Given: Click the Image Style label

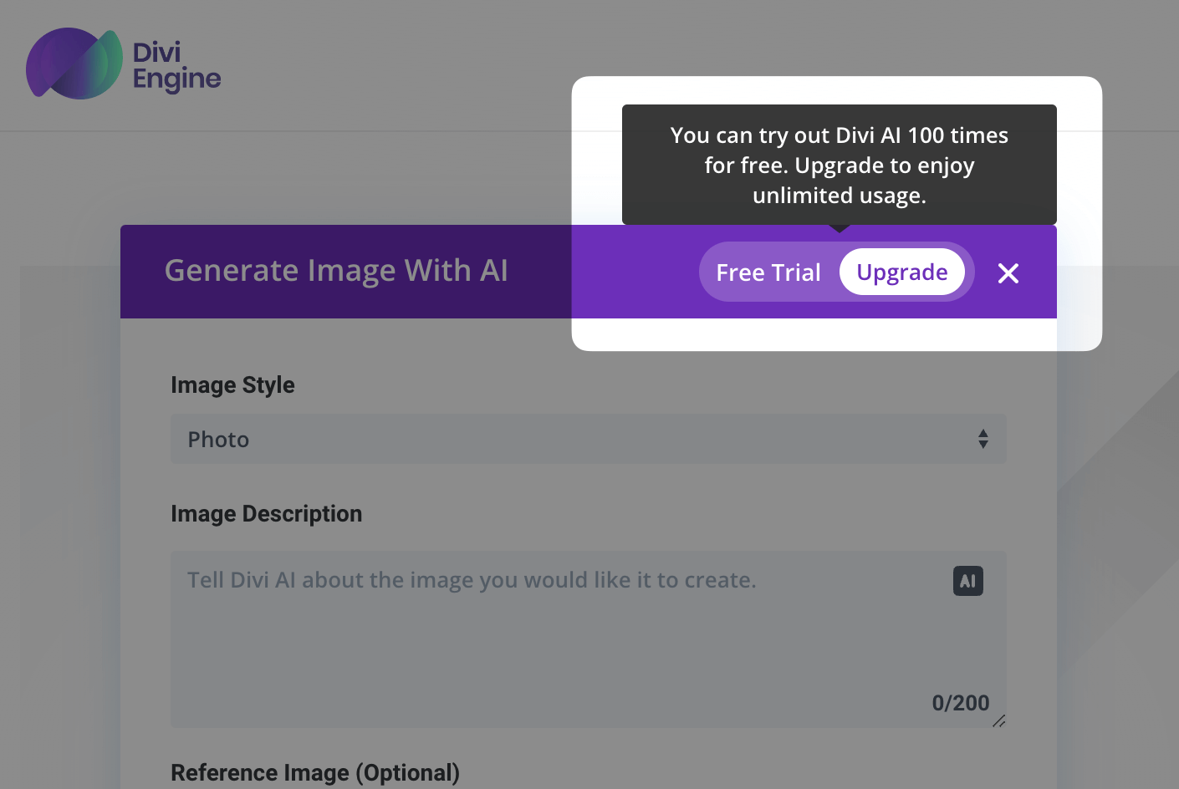Looking at the screenshot, I should (x=232, y=384).
